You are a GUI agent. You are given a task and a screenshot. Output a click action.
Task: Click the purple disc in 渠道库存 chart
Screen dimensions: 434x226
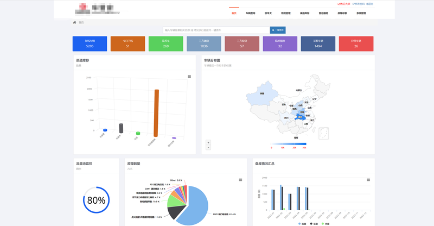coord(174,138)
